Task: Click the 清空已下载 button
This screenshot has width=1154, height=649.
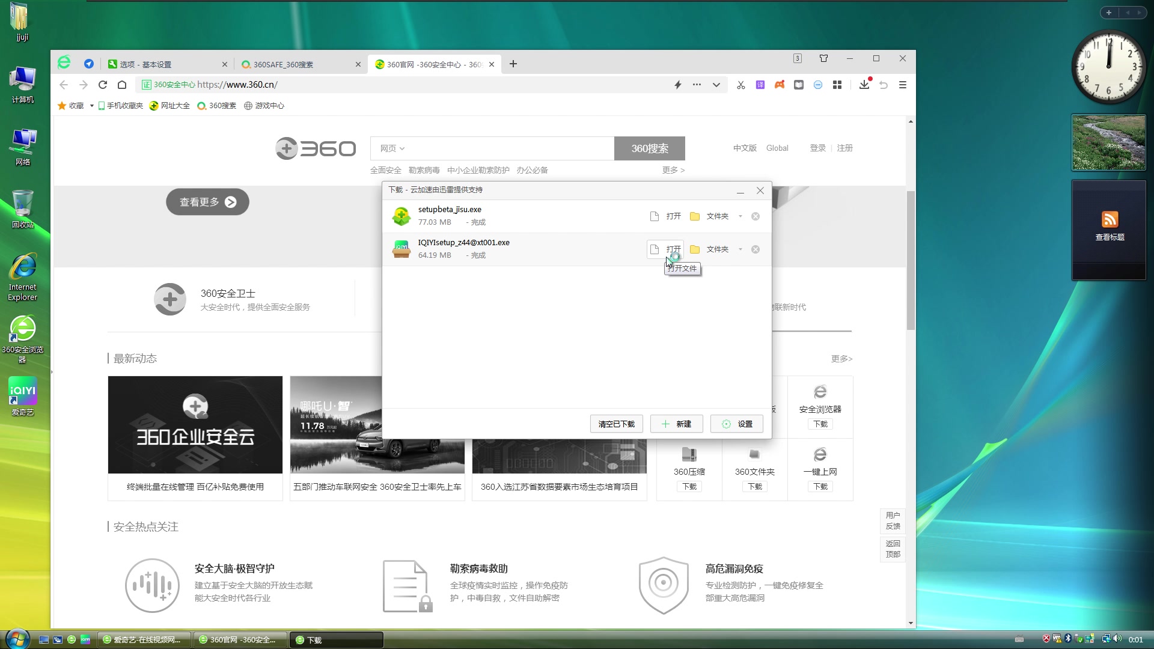Action: coord(616,424)
